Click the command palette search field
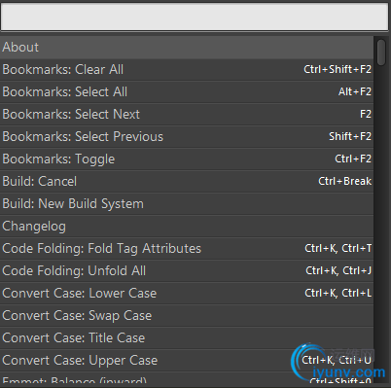The image size is (391, 388). [195, 17]
